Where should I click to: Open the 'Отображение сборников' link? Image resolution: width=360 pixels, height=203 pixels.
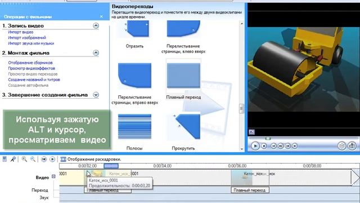pyautogui.click(x=30, y=63)
